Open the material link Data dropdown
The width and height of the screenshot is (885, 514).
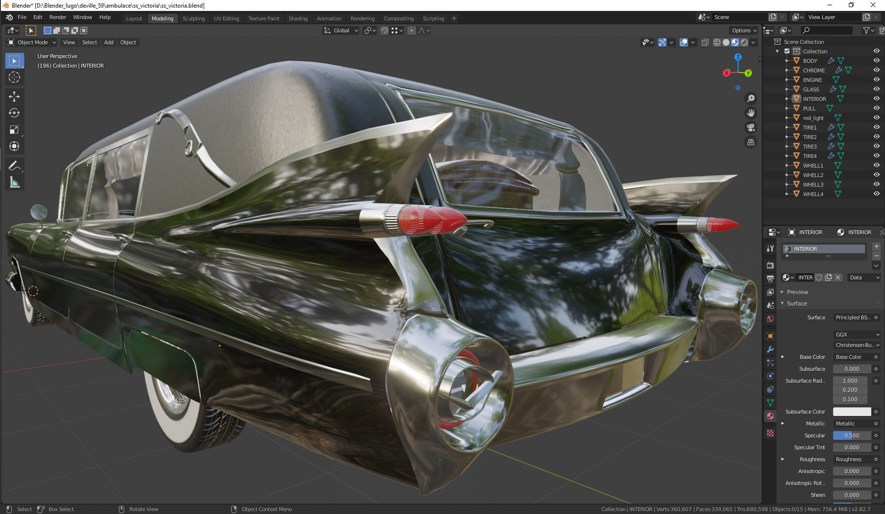point(864,277)
